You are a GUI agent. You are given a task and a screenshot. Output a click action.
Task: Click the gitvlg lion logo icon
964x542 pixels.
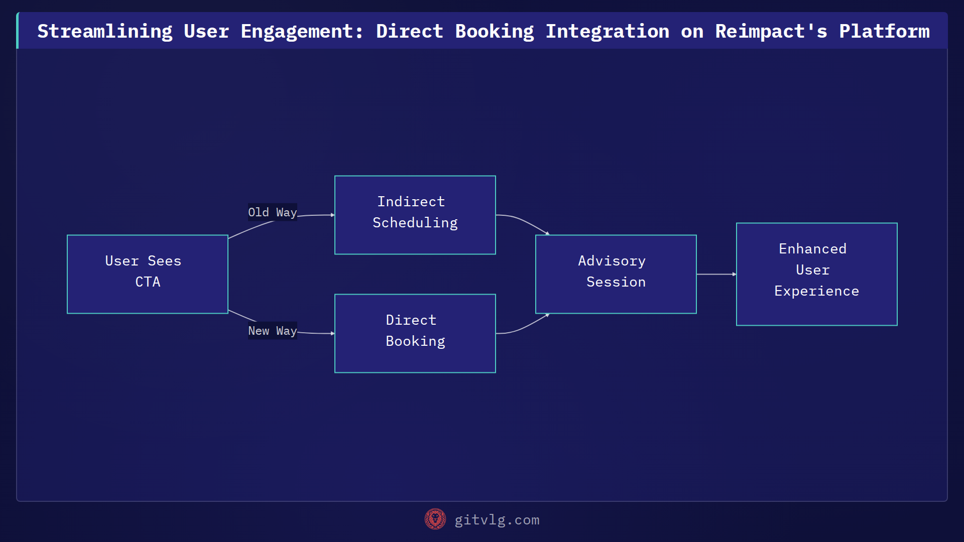click(x=435, y=519)
